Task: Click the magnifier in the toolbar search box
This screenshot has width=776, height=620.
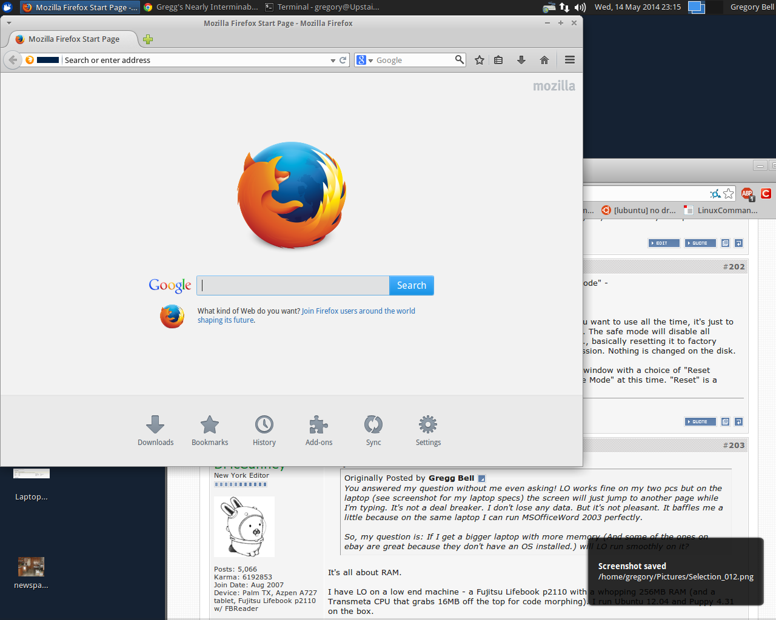Action: 460,59
